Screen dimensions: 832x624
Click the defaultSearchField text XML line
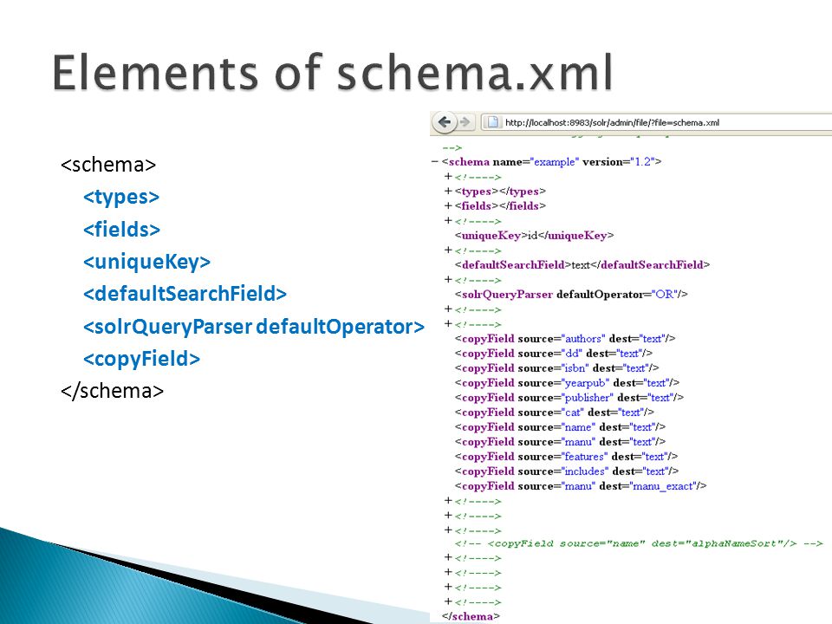(582, 265)
